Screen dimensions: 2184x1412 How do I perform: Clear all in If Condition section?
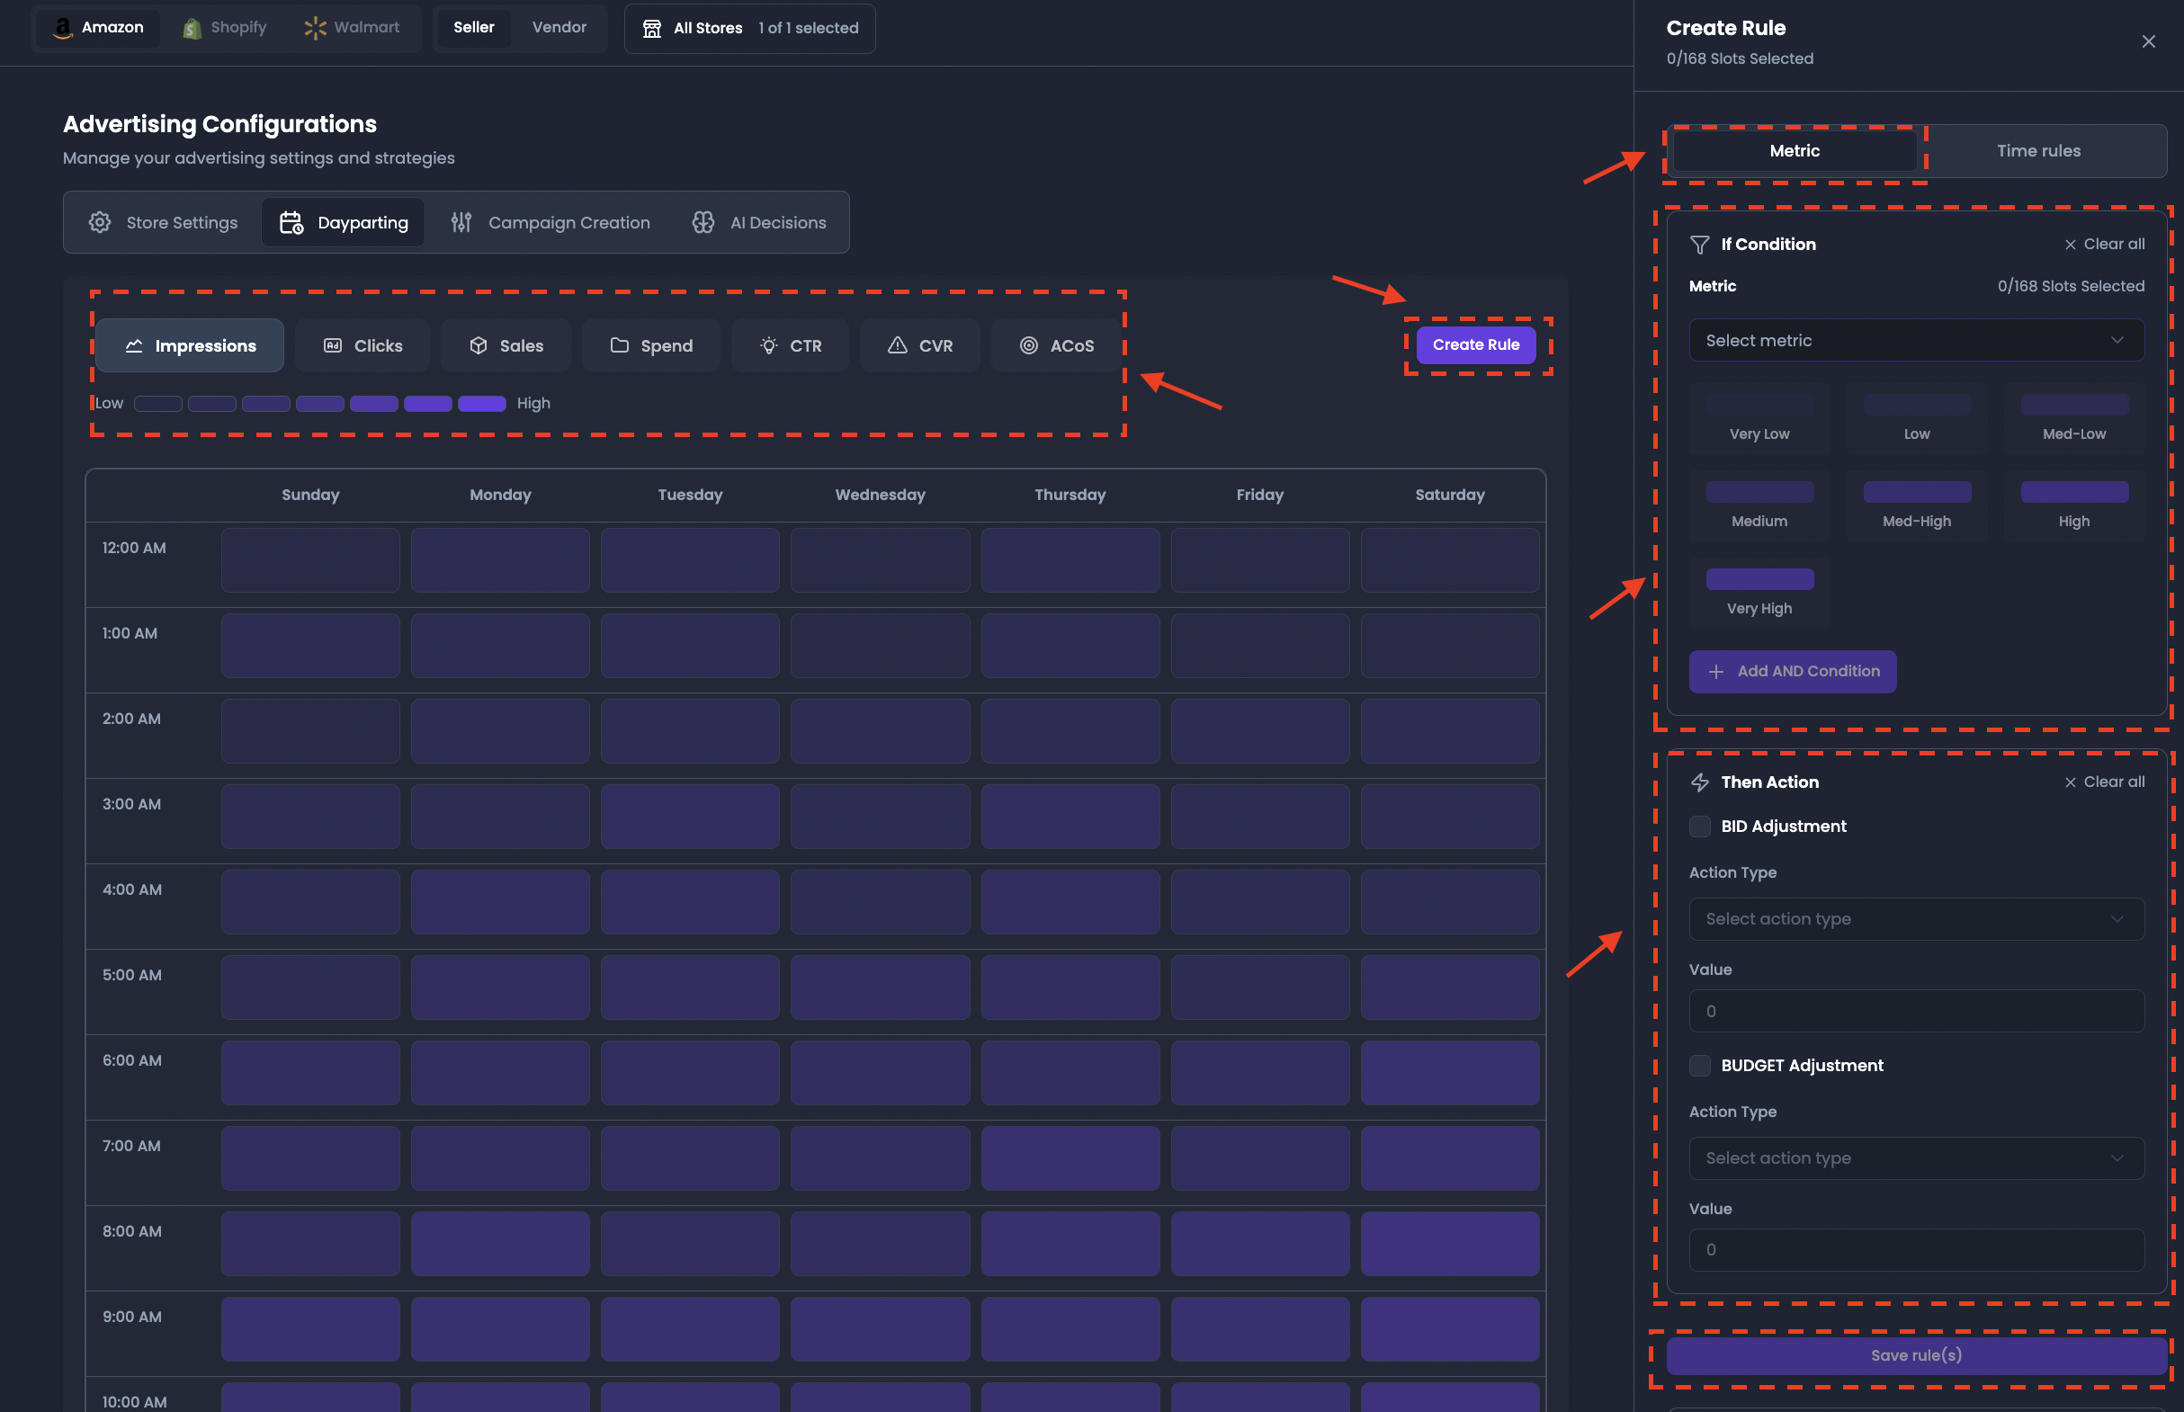click(x=2104, y=244)
